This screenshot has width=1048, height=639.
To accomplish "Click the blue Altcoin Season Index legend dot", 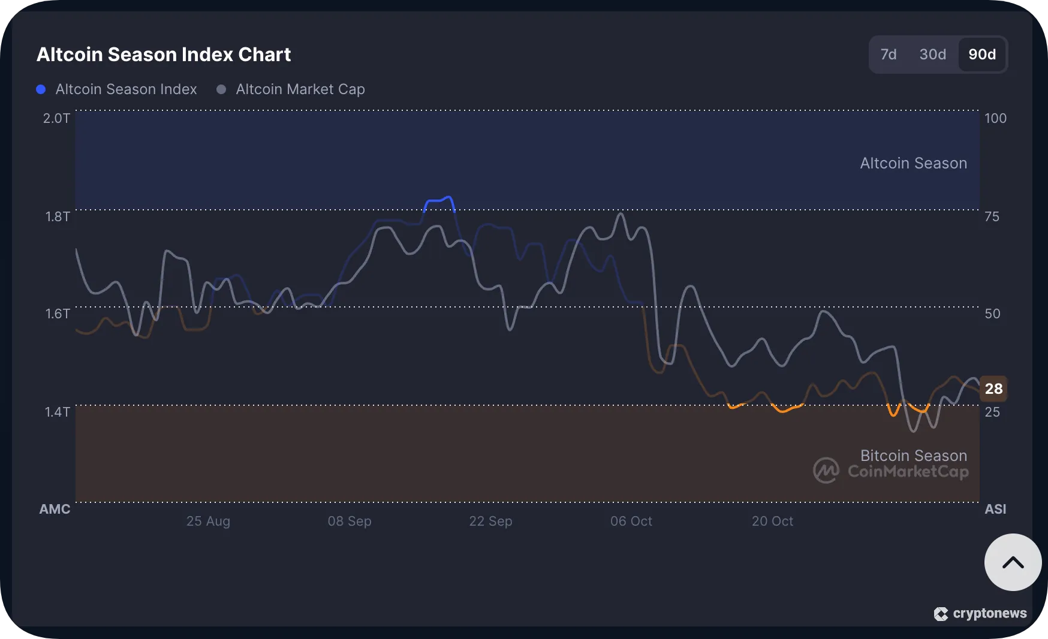I will pyautogui.click(x=41, y=89).
